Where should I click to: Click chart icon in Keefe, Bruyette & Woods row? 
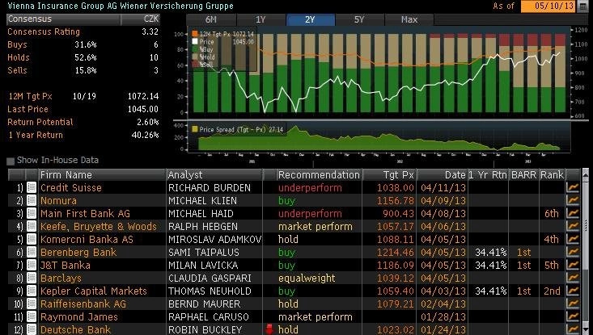pos(573,226)
